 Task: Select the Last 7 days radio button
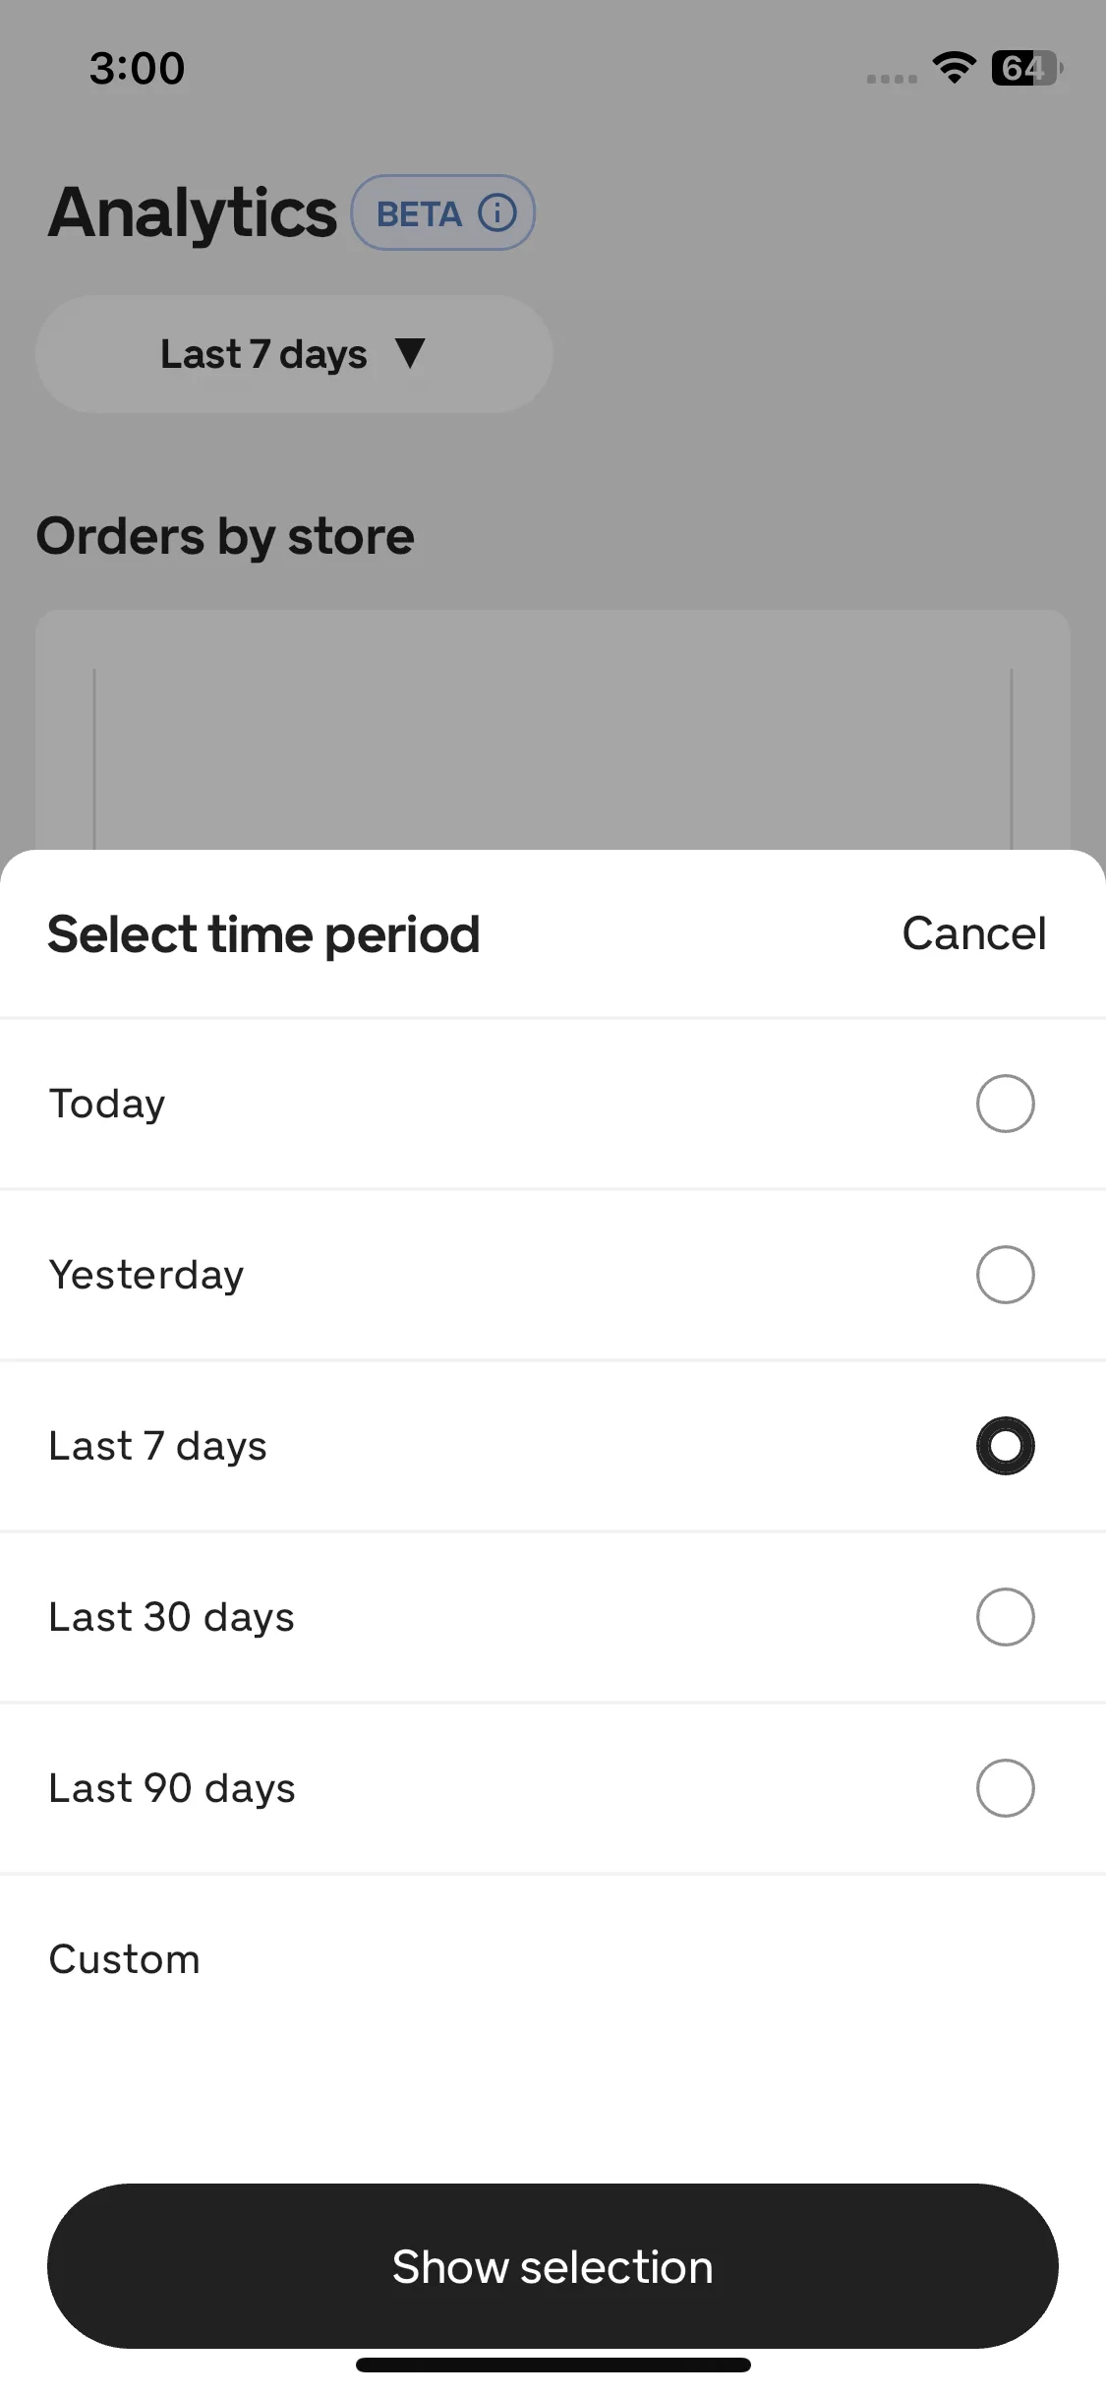pyautogui.click(x=1005, y=1446)
